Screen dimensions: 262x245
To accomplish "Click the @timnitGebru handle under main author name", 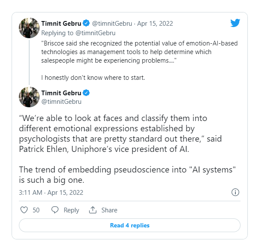I will tap(61, 102).
